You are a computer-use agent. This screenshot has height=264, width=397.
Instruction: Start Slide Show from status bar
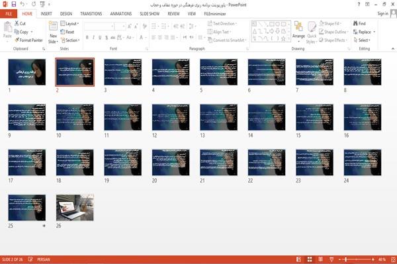point(331,259)
